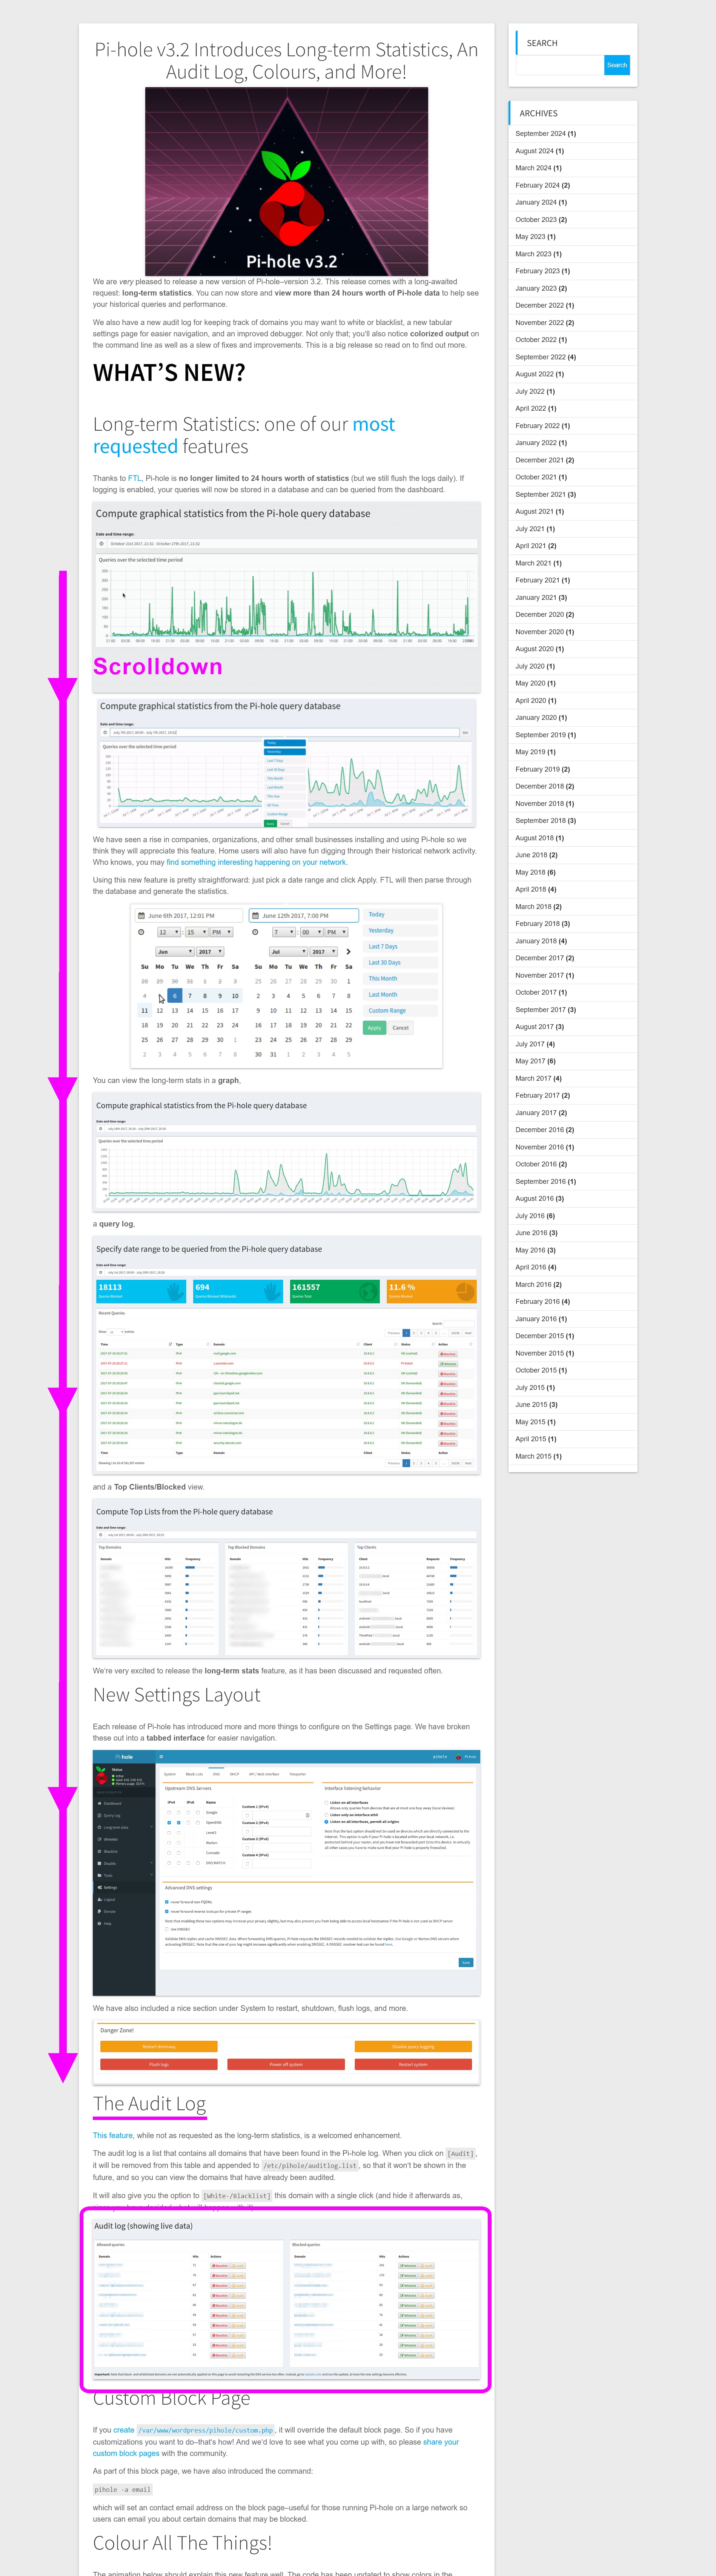Click the Pi-hole v3.2 logo banner image
The image size is (716, 2576).
tap(286, 181)
